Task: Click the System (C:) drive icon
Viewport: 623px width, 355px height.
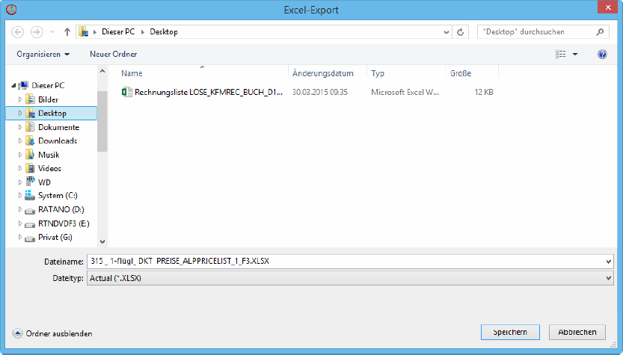Action: [30, 195]
